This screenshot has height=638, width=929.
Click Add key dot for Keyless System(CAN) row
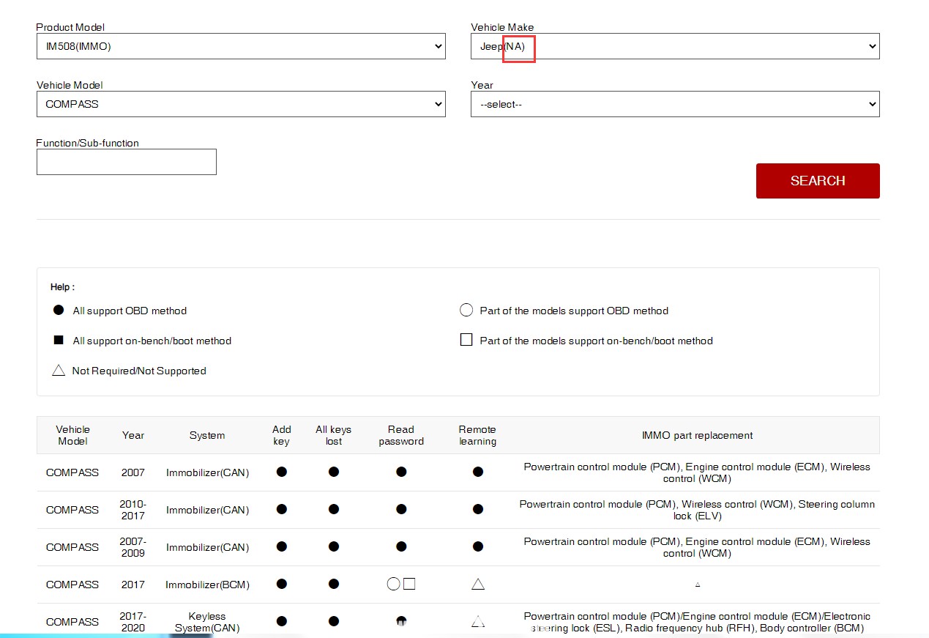(282, 621)
